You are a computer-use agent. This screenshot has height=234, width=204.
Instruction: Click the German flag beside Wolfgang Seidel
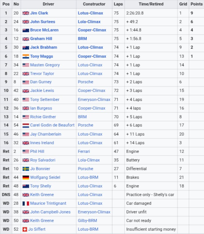point(26,177)
